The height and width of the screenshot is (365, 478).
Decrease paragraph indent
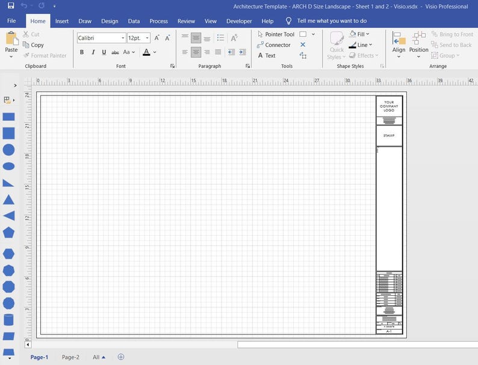point(231,52)
